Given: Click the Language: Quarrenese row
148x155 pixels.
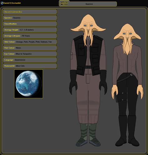Looking at the screenshot, I should point(30,60).
